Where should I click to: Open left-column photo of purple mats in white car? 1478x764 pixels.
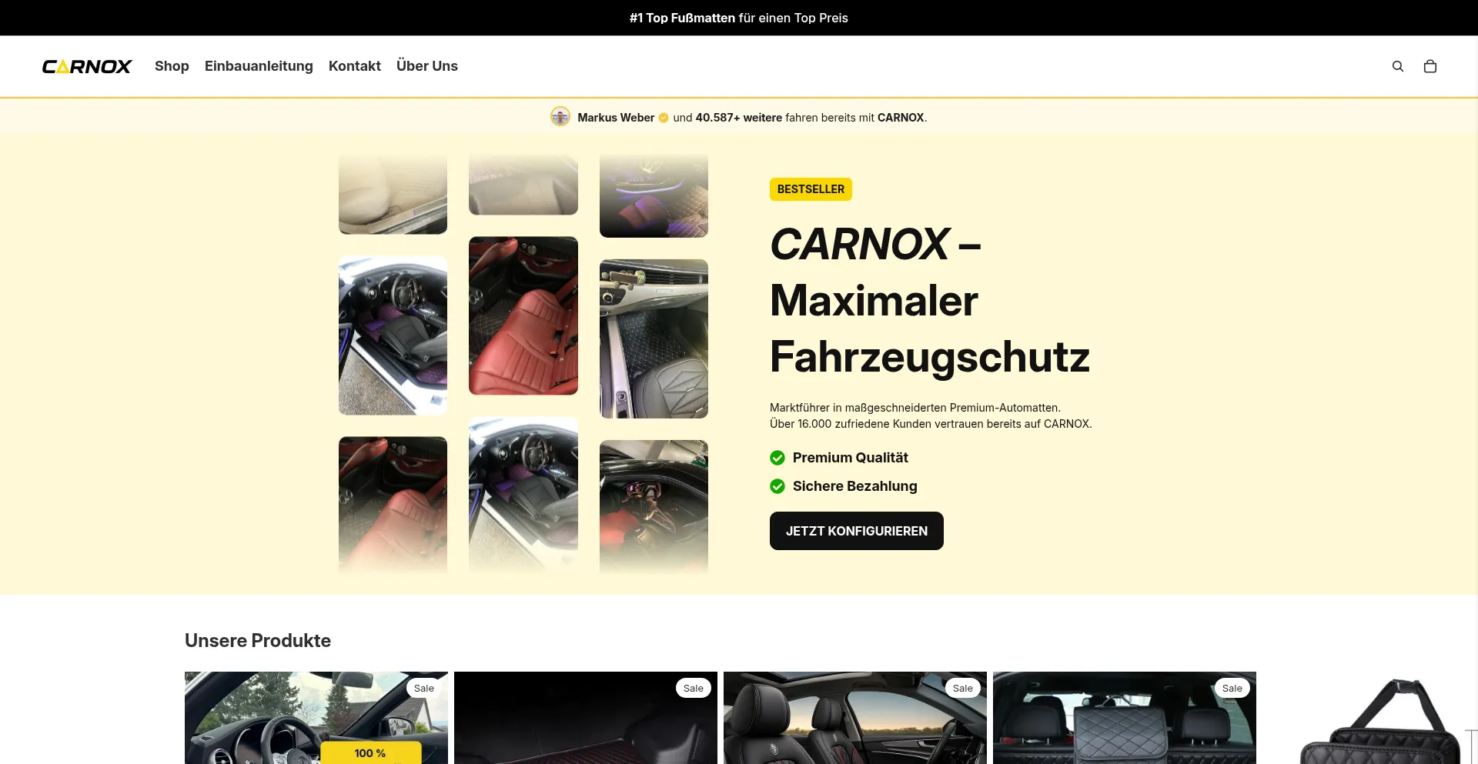393,335
